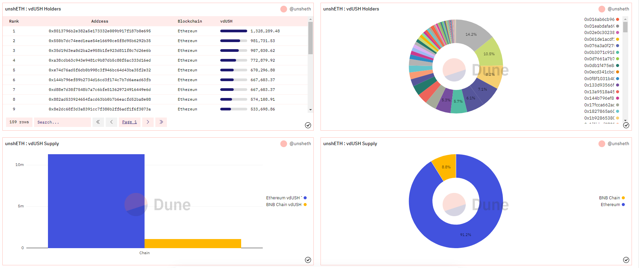Jump to the last page of the holders table
Screen dimensions: 639x268
point(161,122)
